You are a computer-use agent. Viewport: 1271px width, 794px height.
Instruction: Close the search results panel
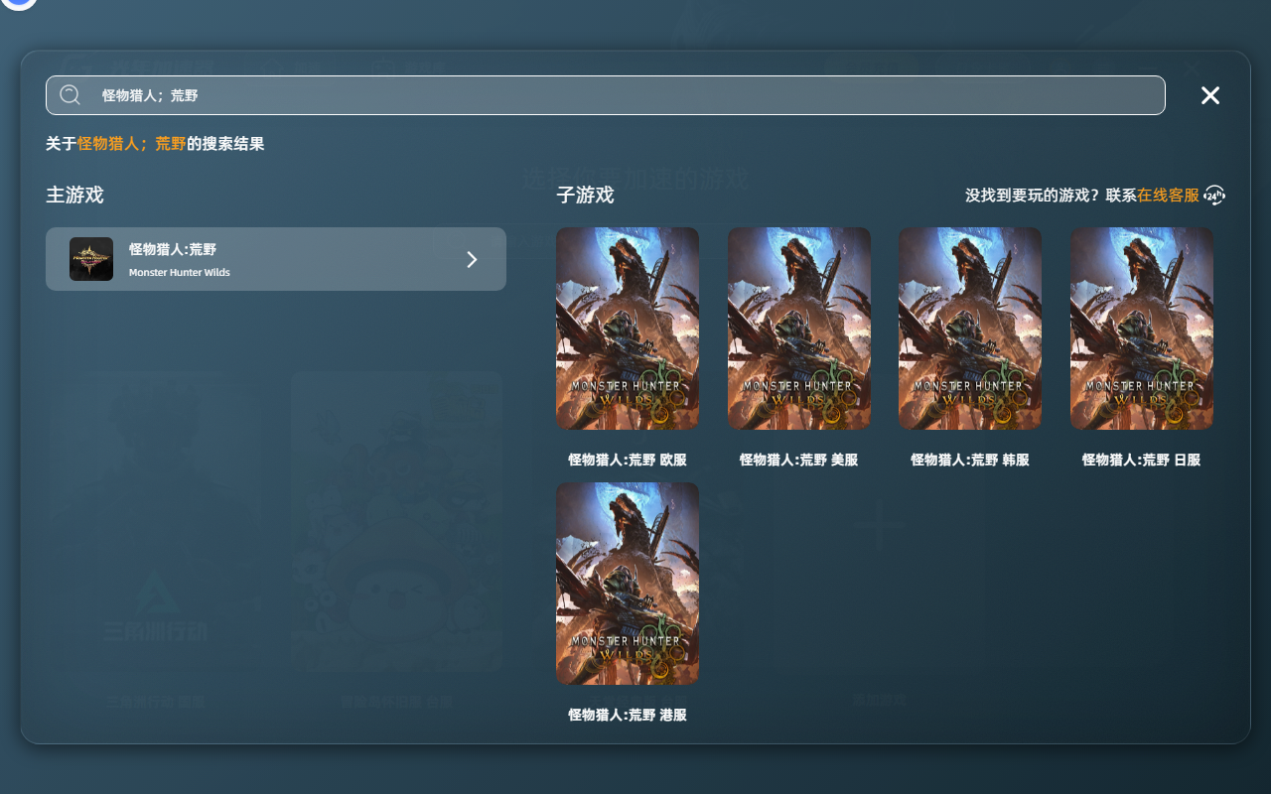(x=1210, y=95)
